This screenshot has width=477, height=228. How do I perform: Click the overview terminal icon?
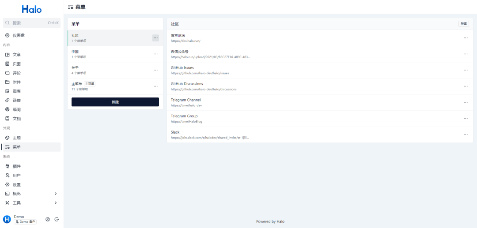[8, 194]
